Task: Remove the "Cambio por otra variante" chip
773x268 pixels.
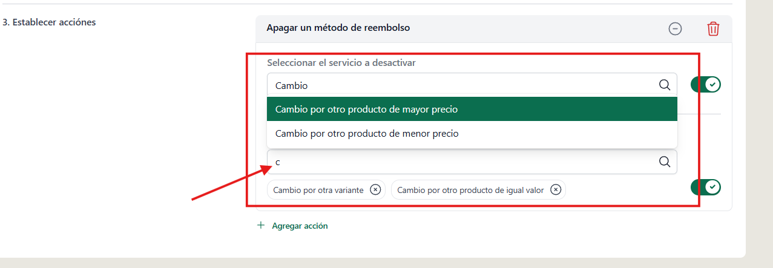Action: click(375, 190)
